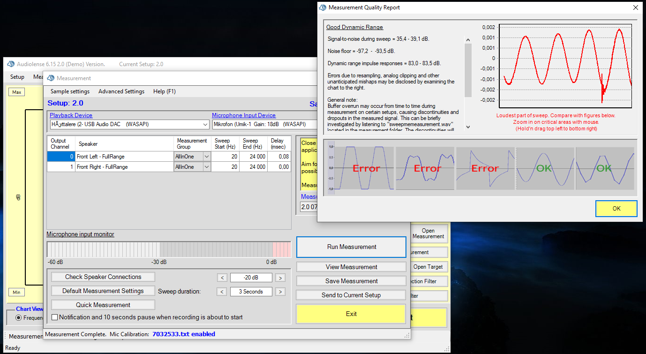
Task: Click the Audiolense app icon in title bar
Action: point(11,64)
